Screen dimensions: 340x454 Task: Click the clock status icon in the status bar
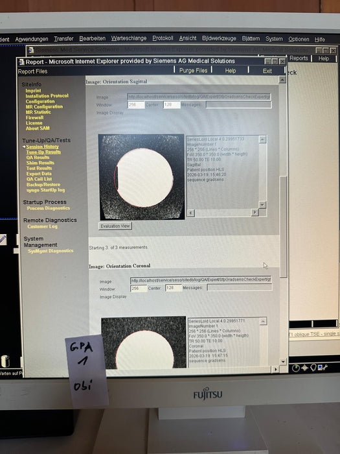tap(296, 368)
